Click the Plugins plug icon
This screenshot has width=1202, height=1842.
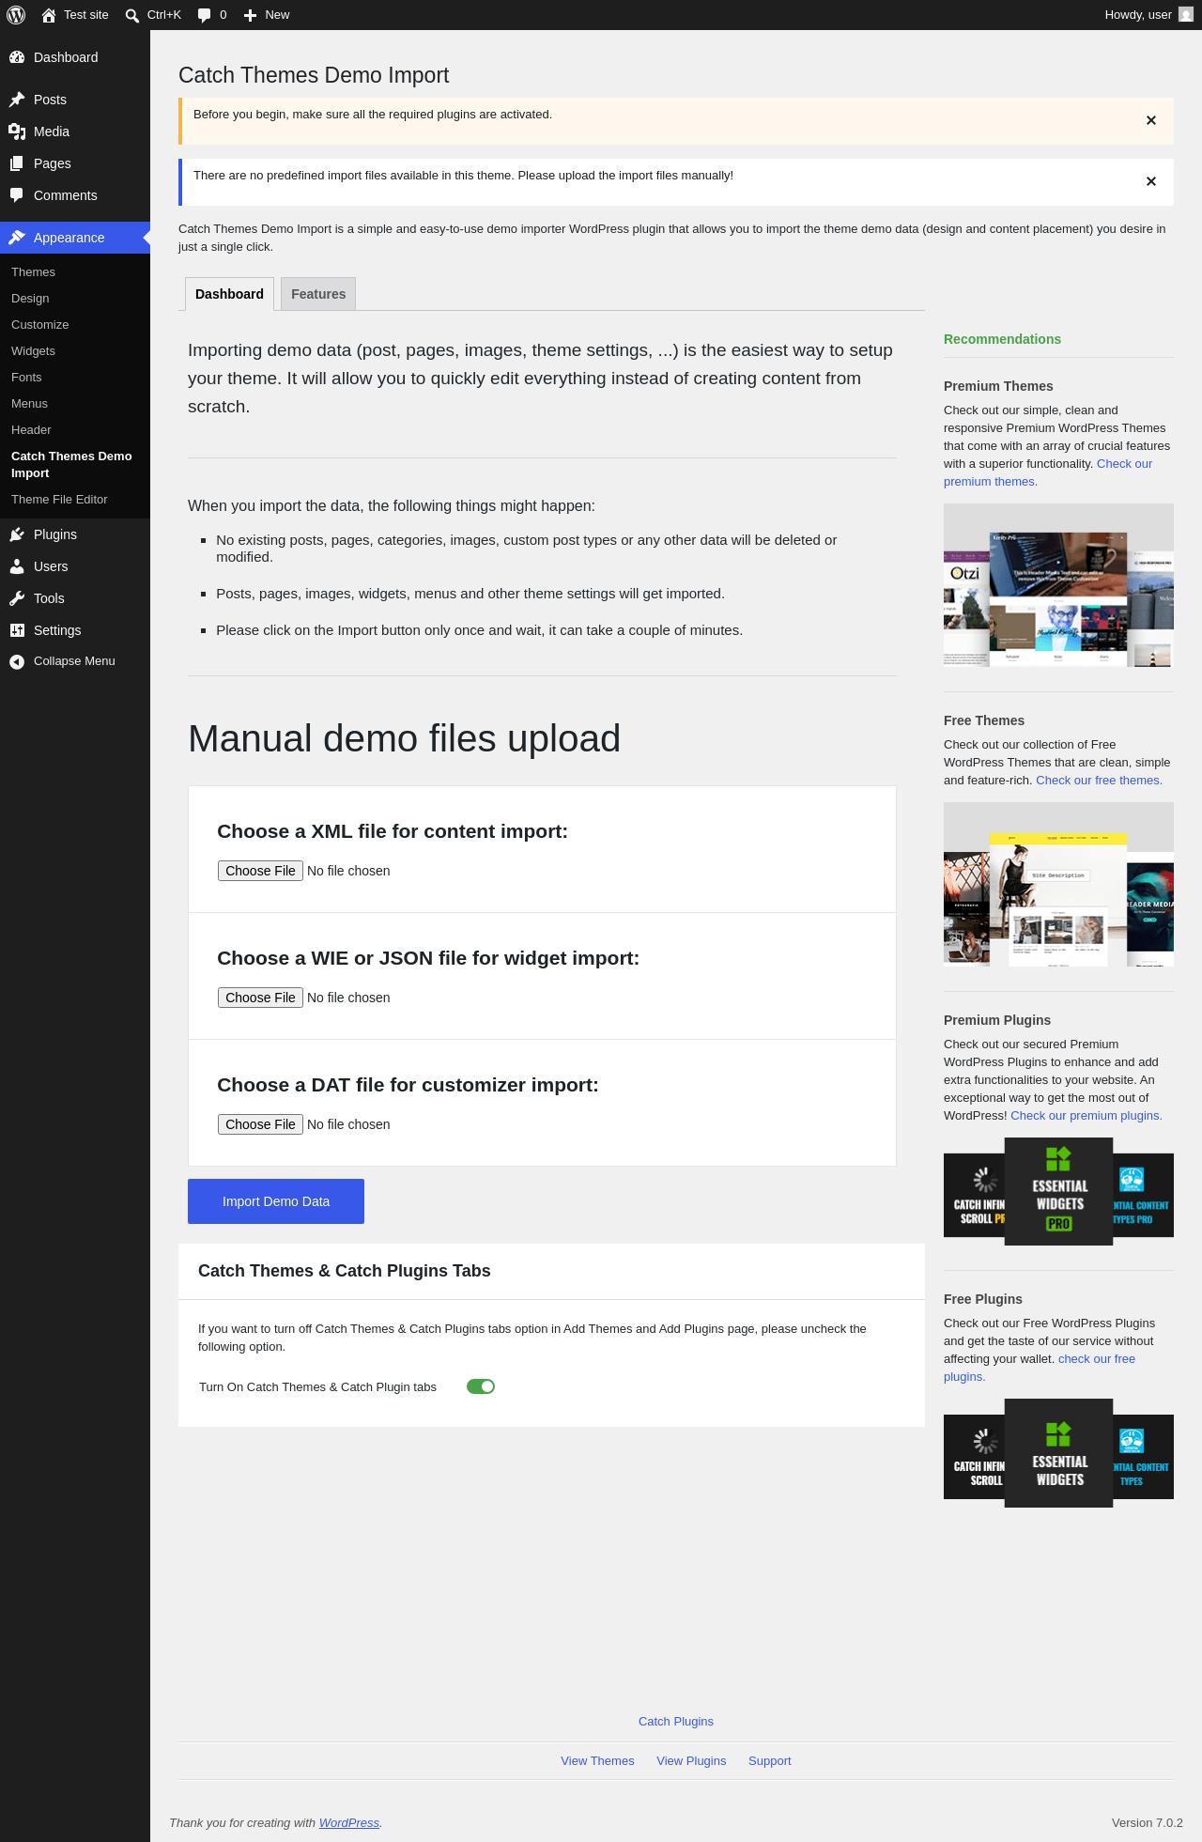pyautogui.click(x=17, y=534)
